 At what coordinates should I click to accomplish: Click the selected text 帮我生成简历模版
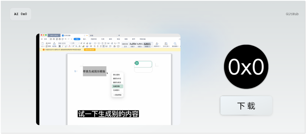pos(94,71)
